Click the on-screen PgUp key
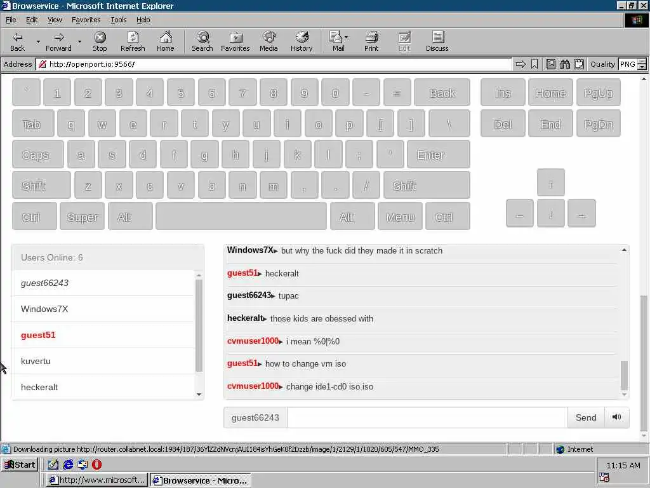This screenshot has height=488, width=650. (x=598, y=92)
